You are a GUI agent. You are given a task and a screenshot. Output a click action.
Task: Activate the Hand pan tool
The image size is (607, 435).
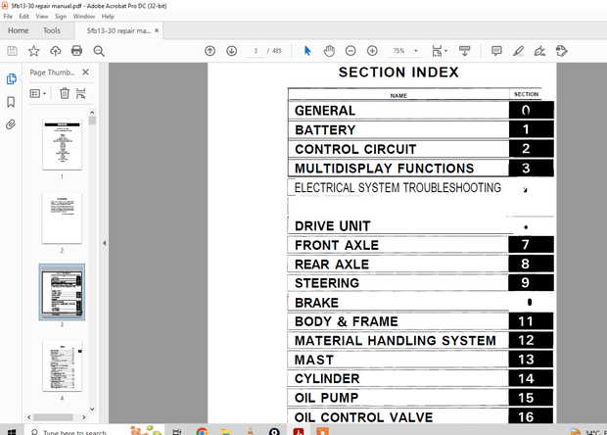[x=330, y=51]
